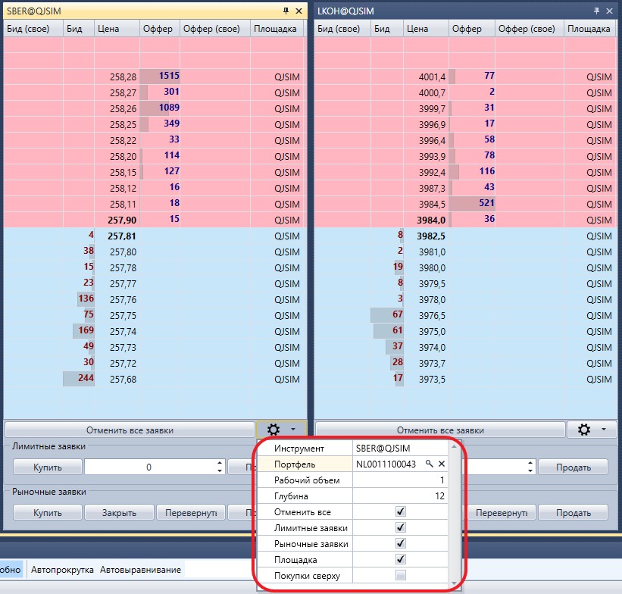The image size is (622, 594).
Task: Close the SBER@QJSIM panel
Action: [x=298, y=11]
